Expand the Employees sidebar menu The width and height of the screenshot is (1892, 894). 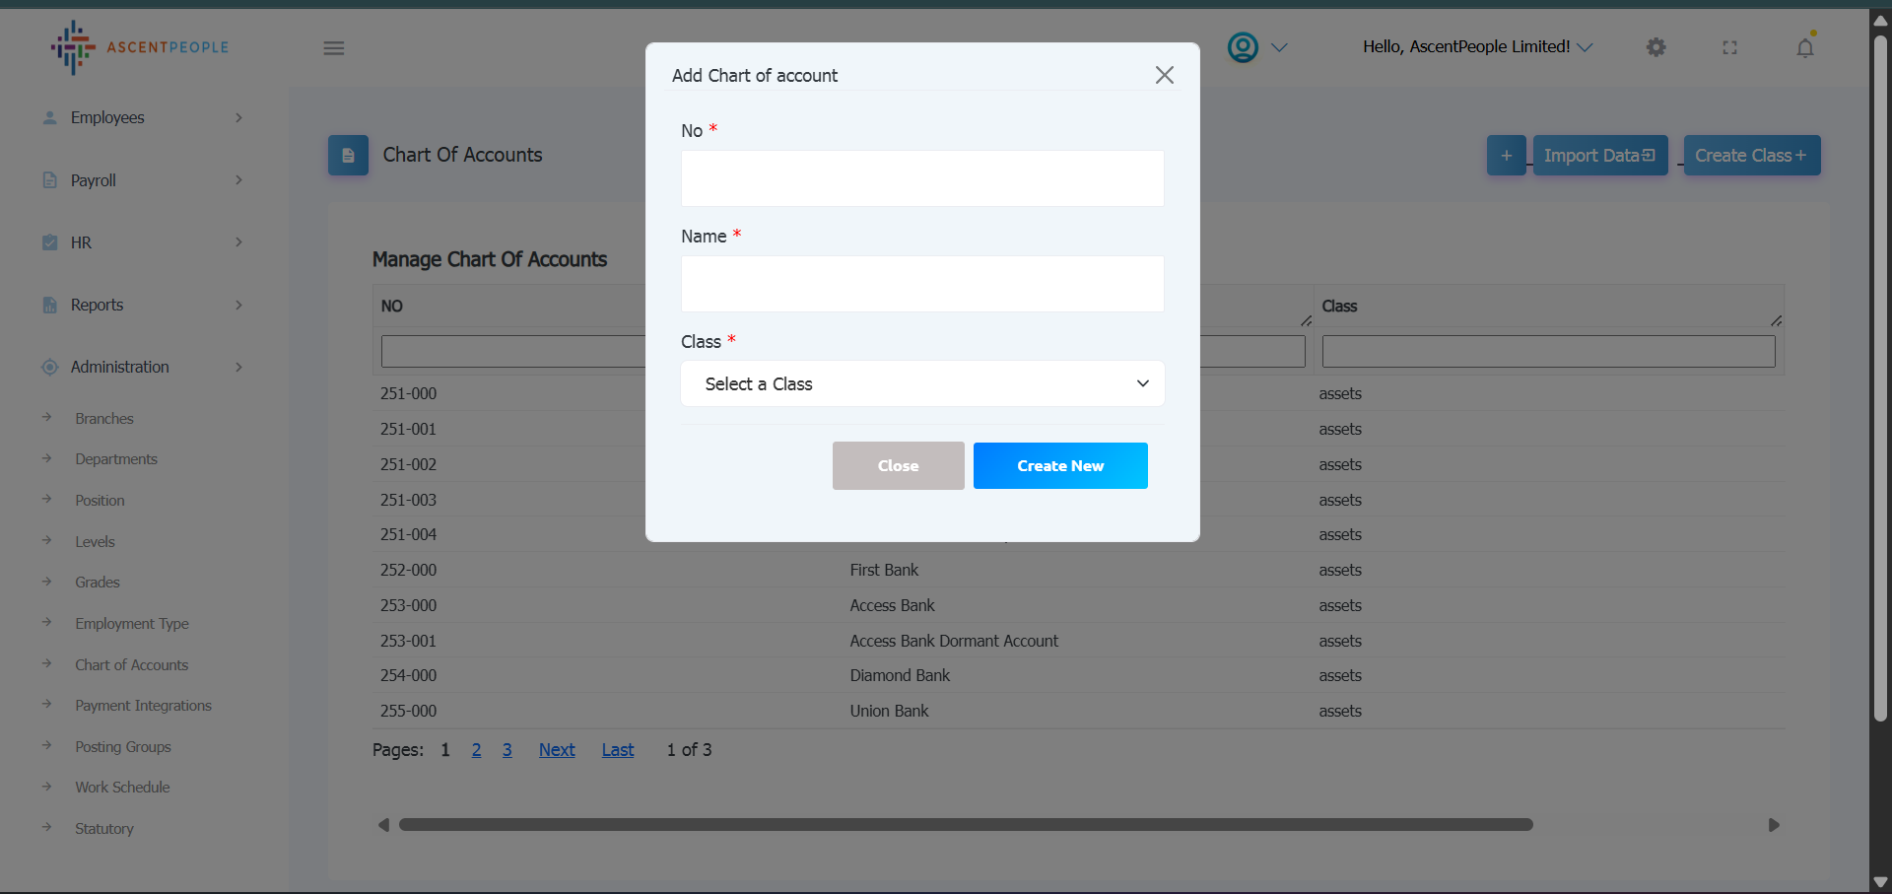click(x=143, y=117)
